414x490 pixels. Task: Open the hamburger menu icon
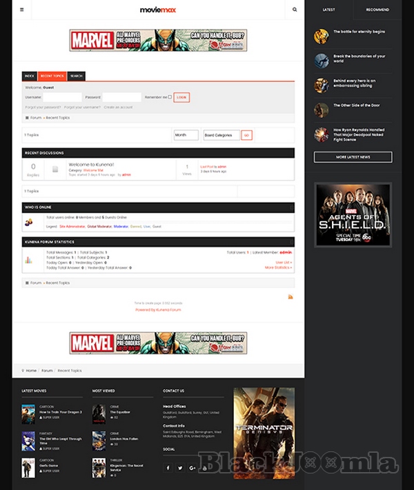pos(22,10)
